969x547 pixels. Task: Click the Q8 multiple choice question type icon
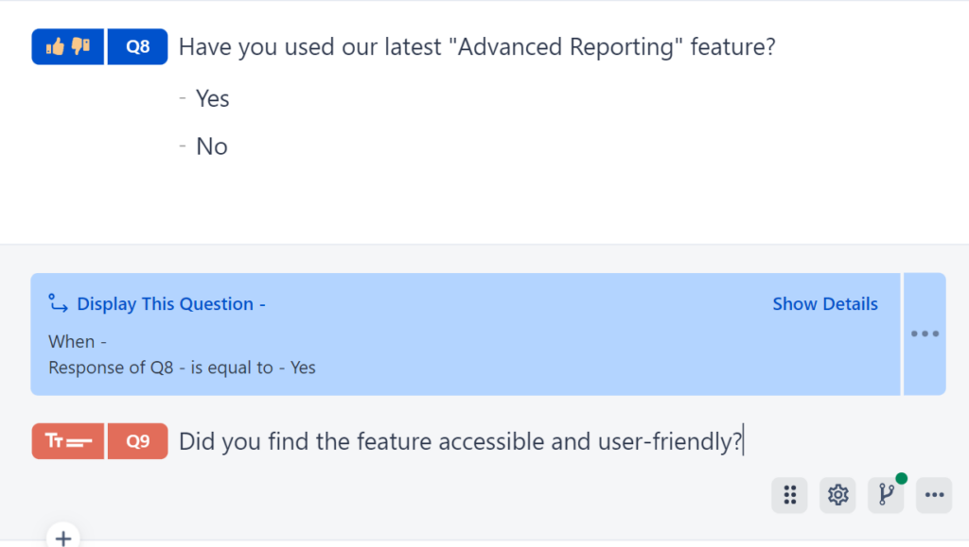tap(66, 46)
